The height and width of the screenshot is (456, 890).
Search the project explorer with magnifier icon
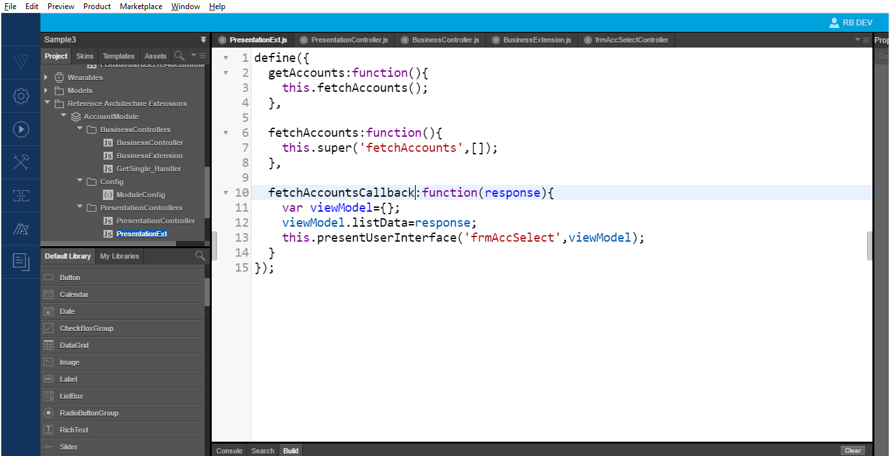tap(179, 56)
